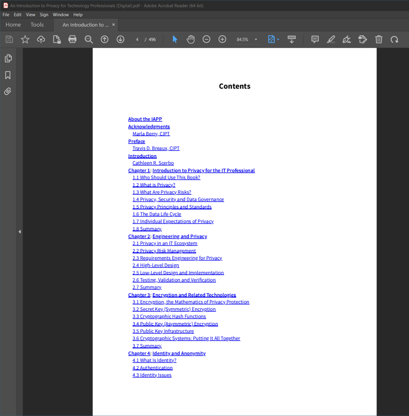The width and height of the screenshot is (409, 416).
Task: Open Identity and Anonymity chapter link
Action: 179,353
